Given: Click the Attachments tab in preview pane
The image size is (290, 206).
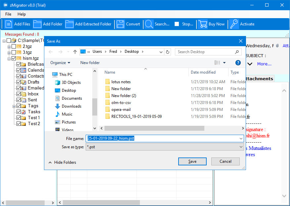Looking at the screenshot, I should pyautogui.click(x=259, y=79).
